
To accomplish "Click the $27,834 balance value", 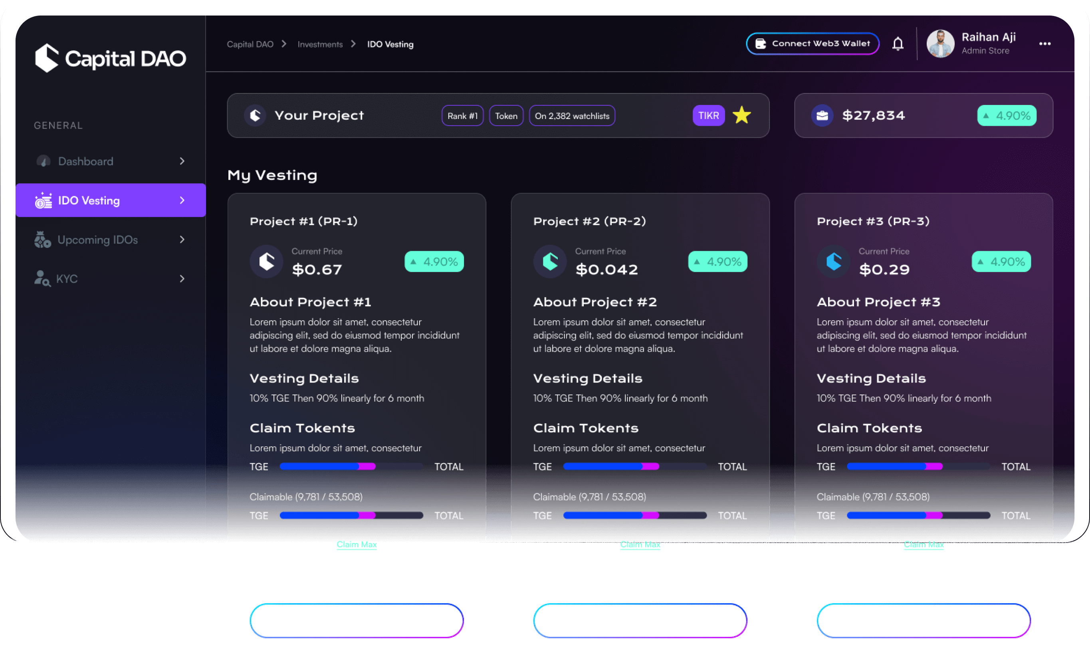I will [x=874, y=115].
